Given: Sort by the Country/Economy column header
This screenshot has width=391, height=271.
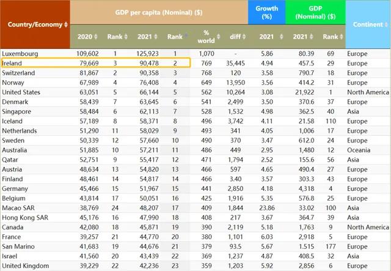Looking at the screenshot, I should [34, 24].
